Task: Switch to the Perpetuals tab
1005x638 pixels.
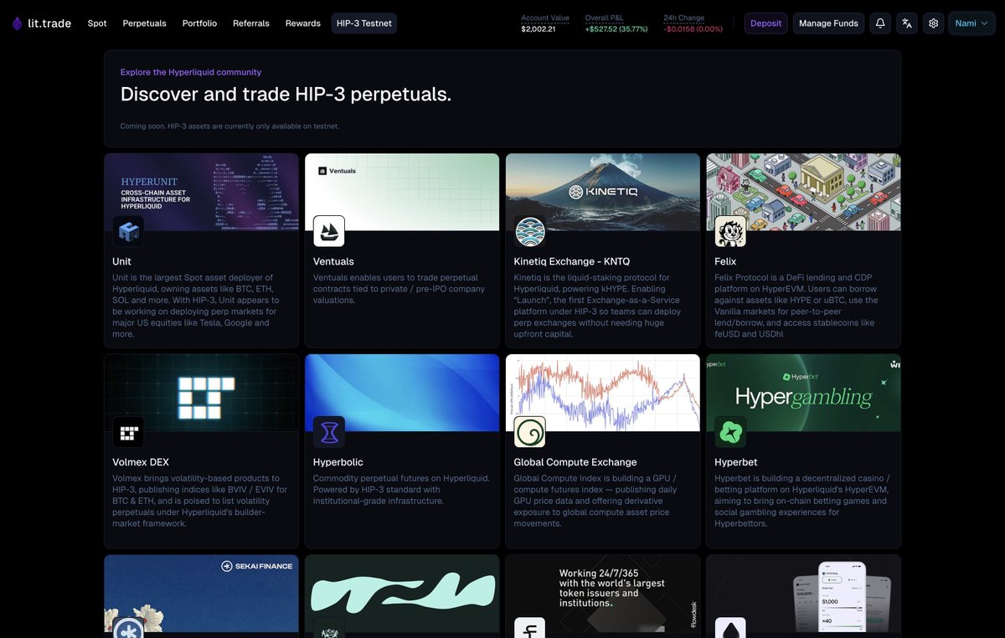Action: tap(144, 23)
